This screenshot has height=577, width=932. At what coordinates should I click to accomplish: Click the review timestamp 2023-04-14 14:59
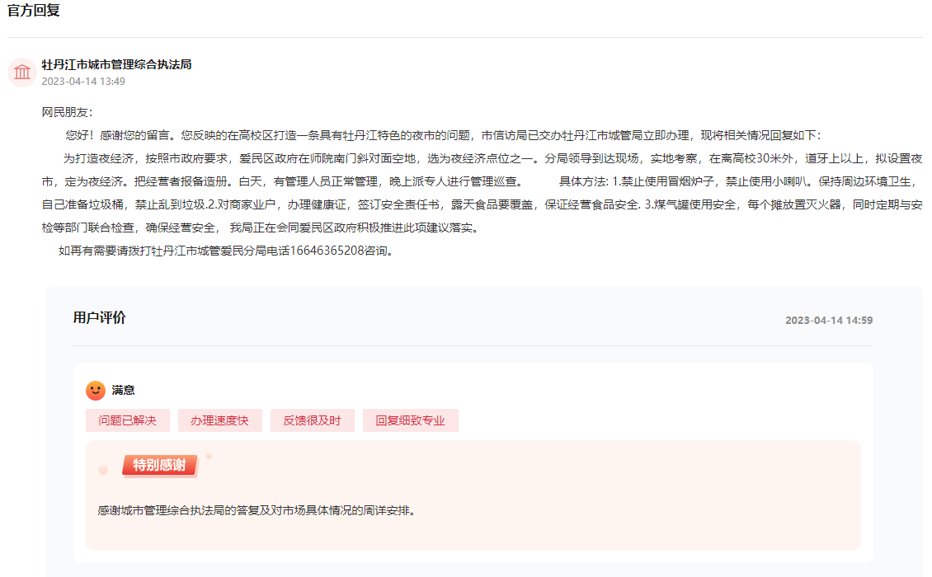829,321
